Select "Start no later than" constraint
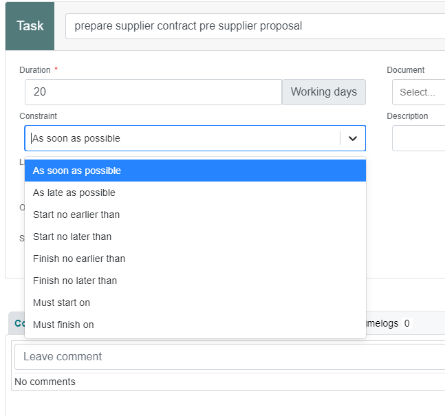 (195, 237)
